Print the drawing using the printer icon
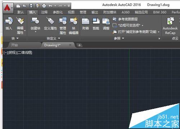 44,6
